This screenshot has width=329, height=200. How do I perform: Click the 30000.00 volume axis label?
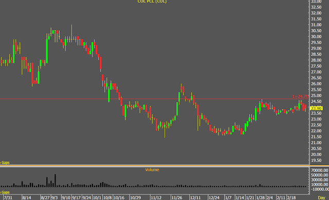tap(320, 180)
